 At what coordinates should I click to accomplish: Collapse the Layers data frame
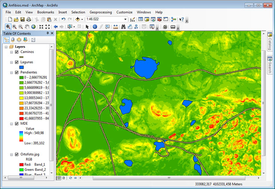pos(6,47)
